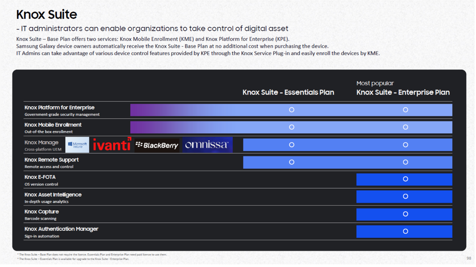476x267 pixels.
Task: Select the BlackBerry logo
Action: pyautogui.click(x=157, y=145)
